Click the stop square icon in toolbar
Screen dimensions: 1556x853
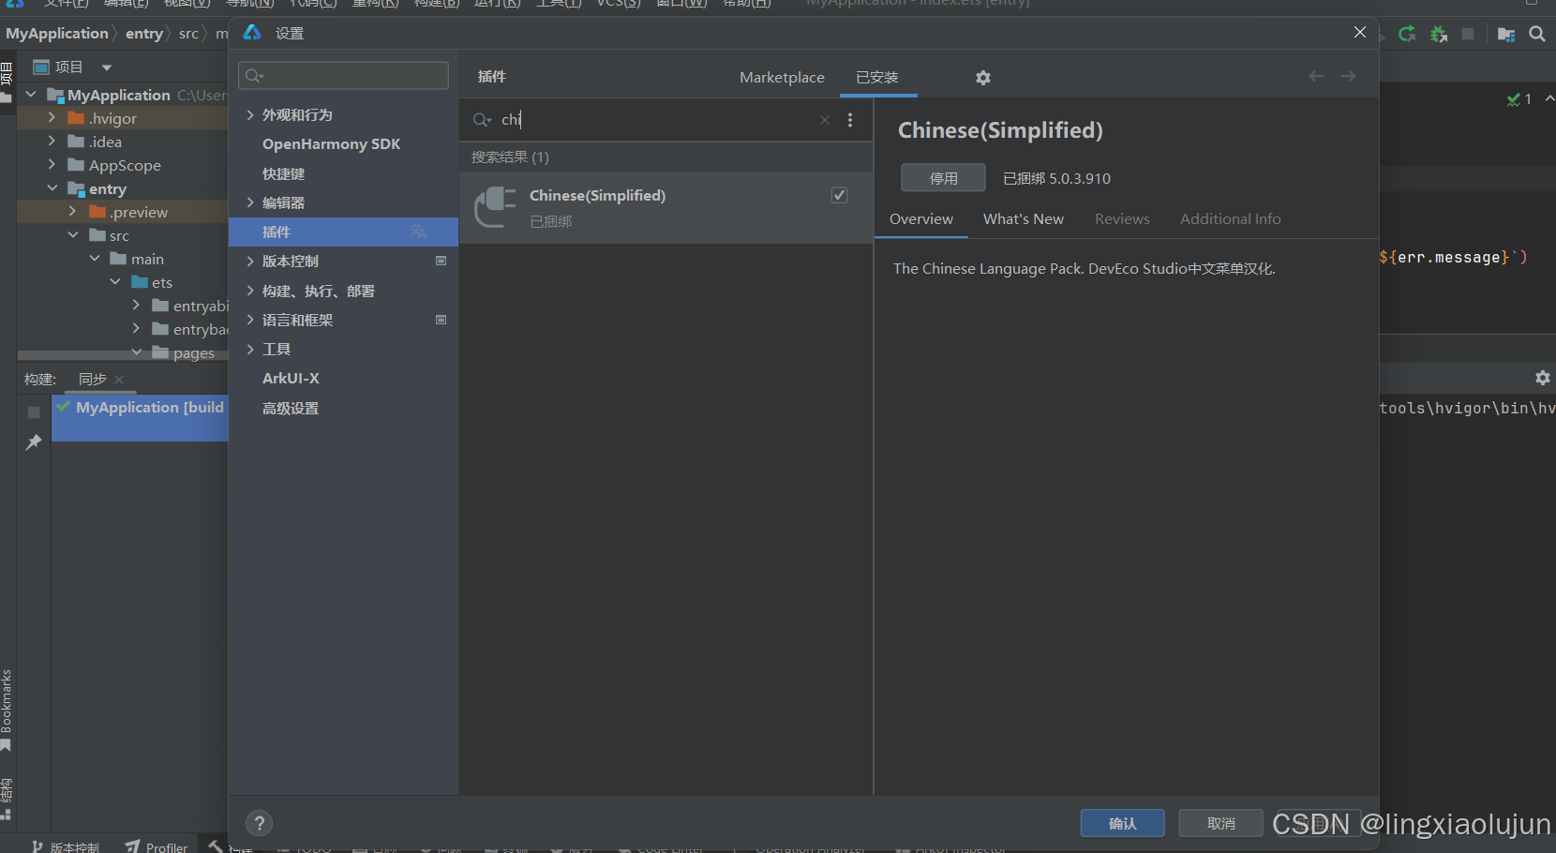pyautogui.click(x=1468, y=34)
